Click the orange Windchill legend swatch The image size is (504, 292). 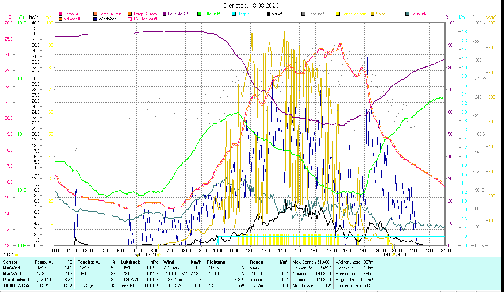(x=61, y=19)
